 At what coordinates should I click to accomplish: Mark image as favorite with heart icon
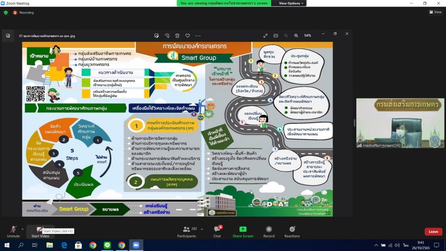[188, 36]
